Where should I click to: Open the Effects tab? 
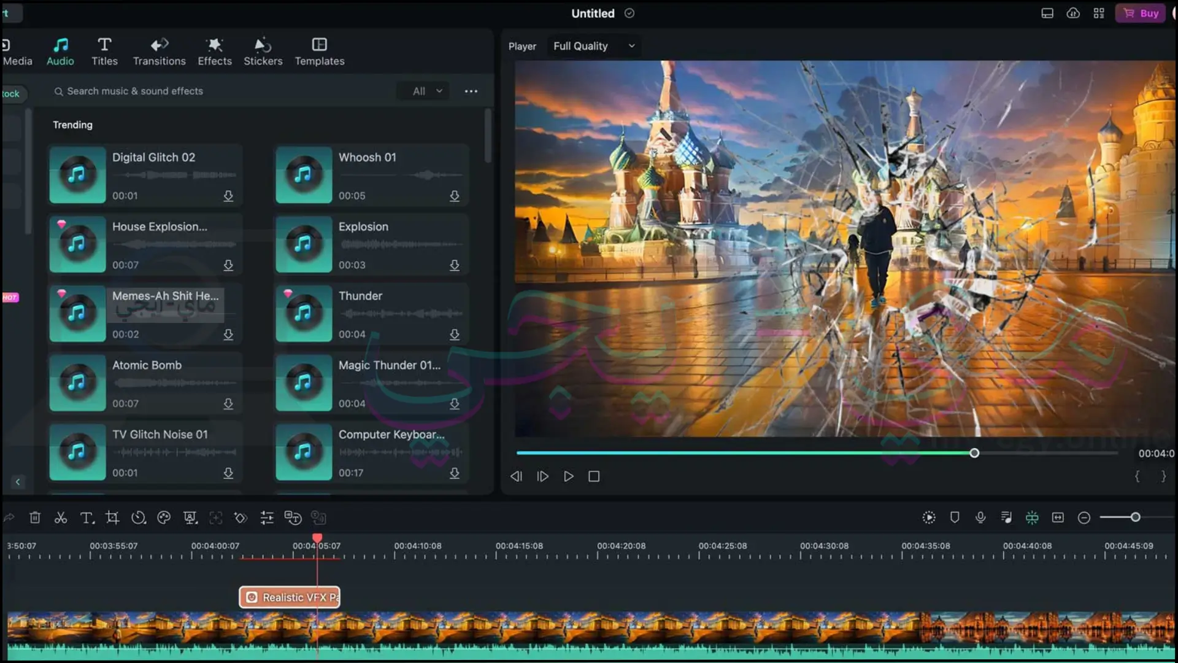pos(215,52)
